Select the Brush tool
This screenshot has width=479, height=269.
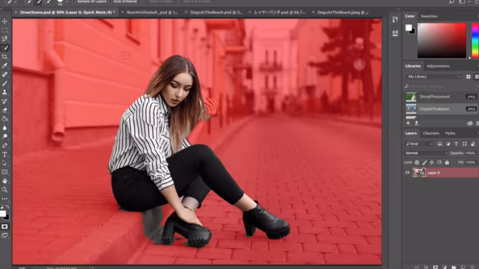click(x=4, y=83)
